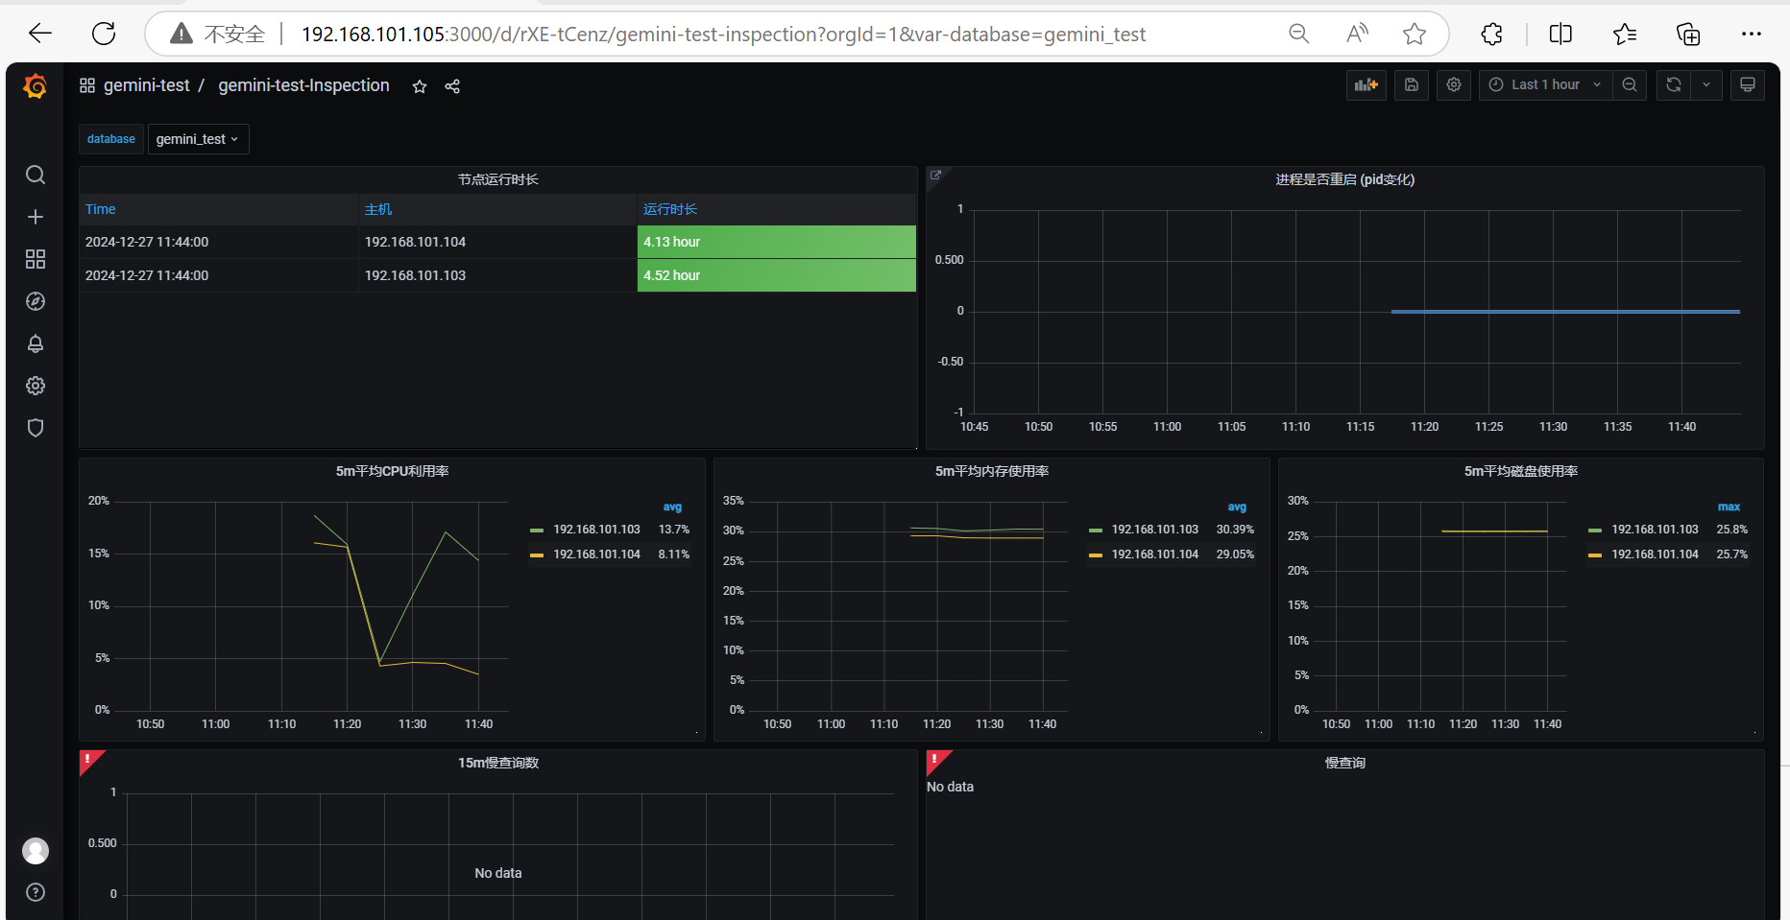The width and height of the screenshot is (1790, 920).
Task: Cycle view mode with monitor icon
Action: (1748, 85)
